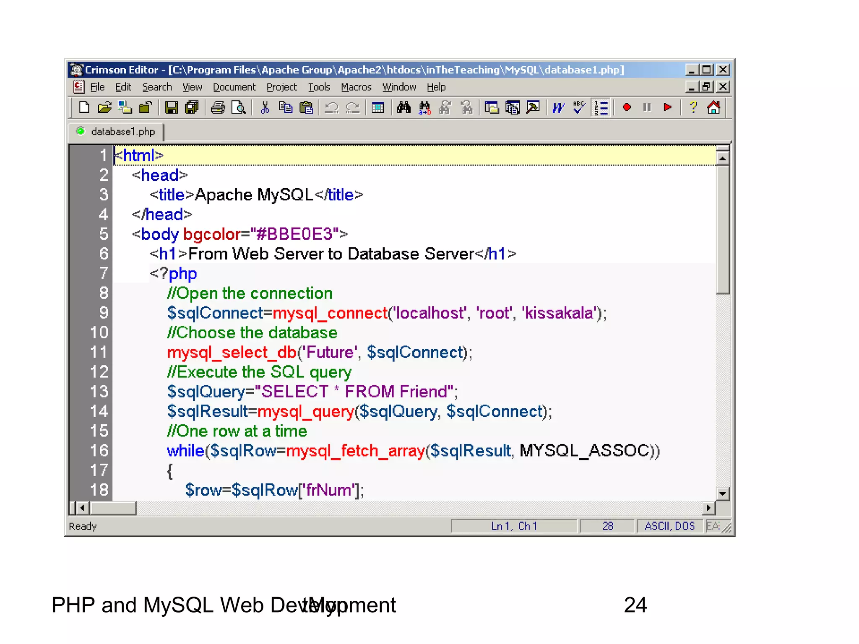Paste from the clipboard icon
Screen dimensions: 859x644
[x=306, y=108]
